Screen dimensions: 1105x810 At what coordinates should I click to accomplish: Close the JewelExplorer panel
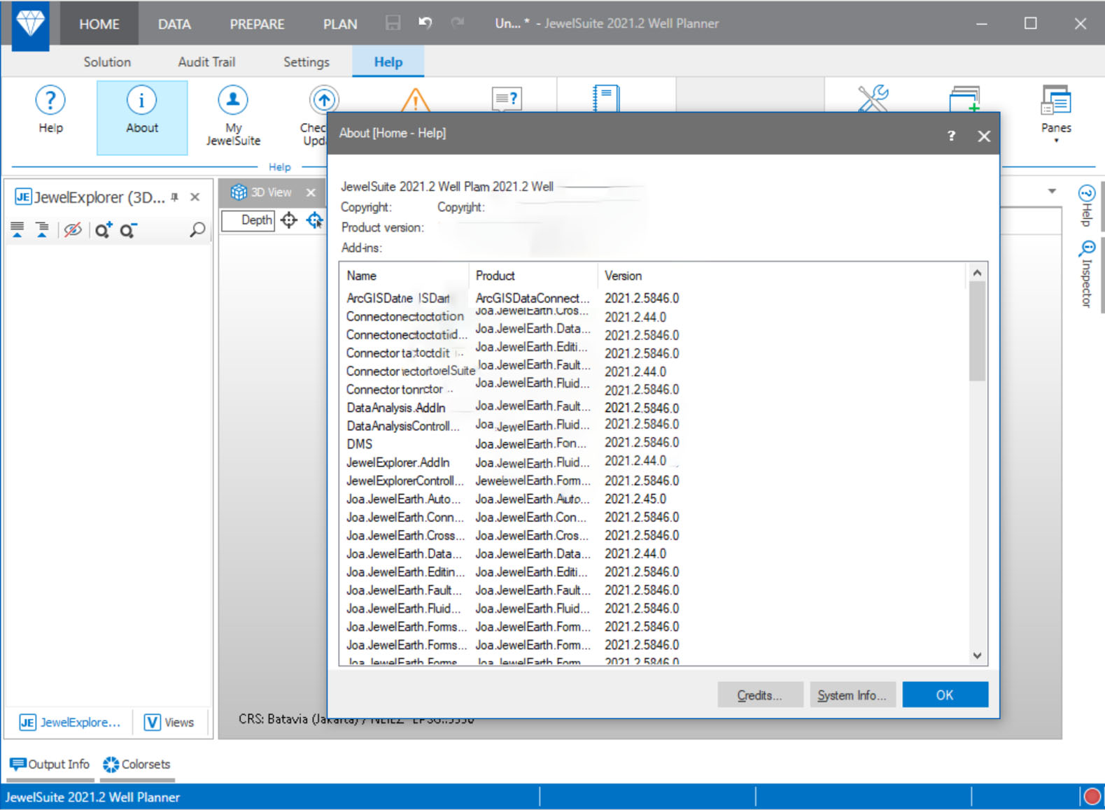click(195, 197)
